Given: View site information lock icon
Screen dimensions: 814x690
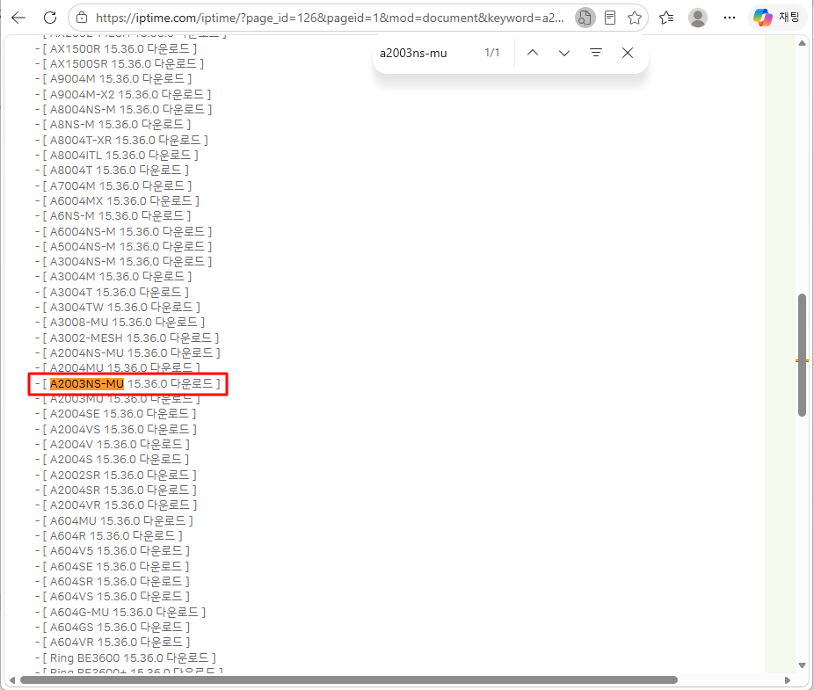Looking at the screenshot, I should click(82, 18).
